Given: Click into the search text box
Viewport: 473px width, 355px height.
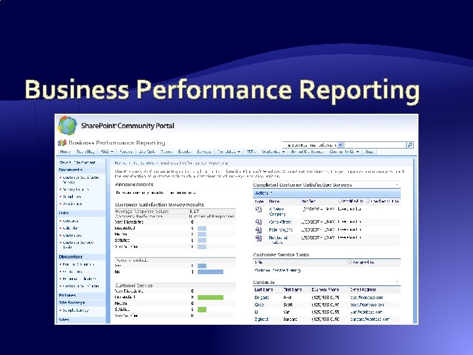Looking at the screenshot, I should pyautogui.click(x=375, y=145).
